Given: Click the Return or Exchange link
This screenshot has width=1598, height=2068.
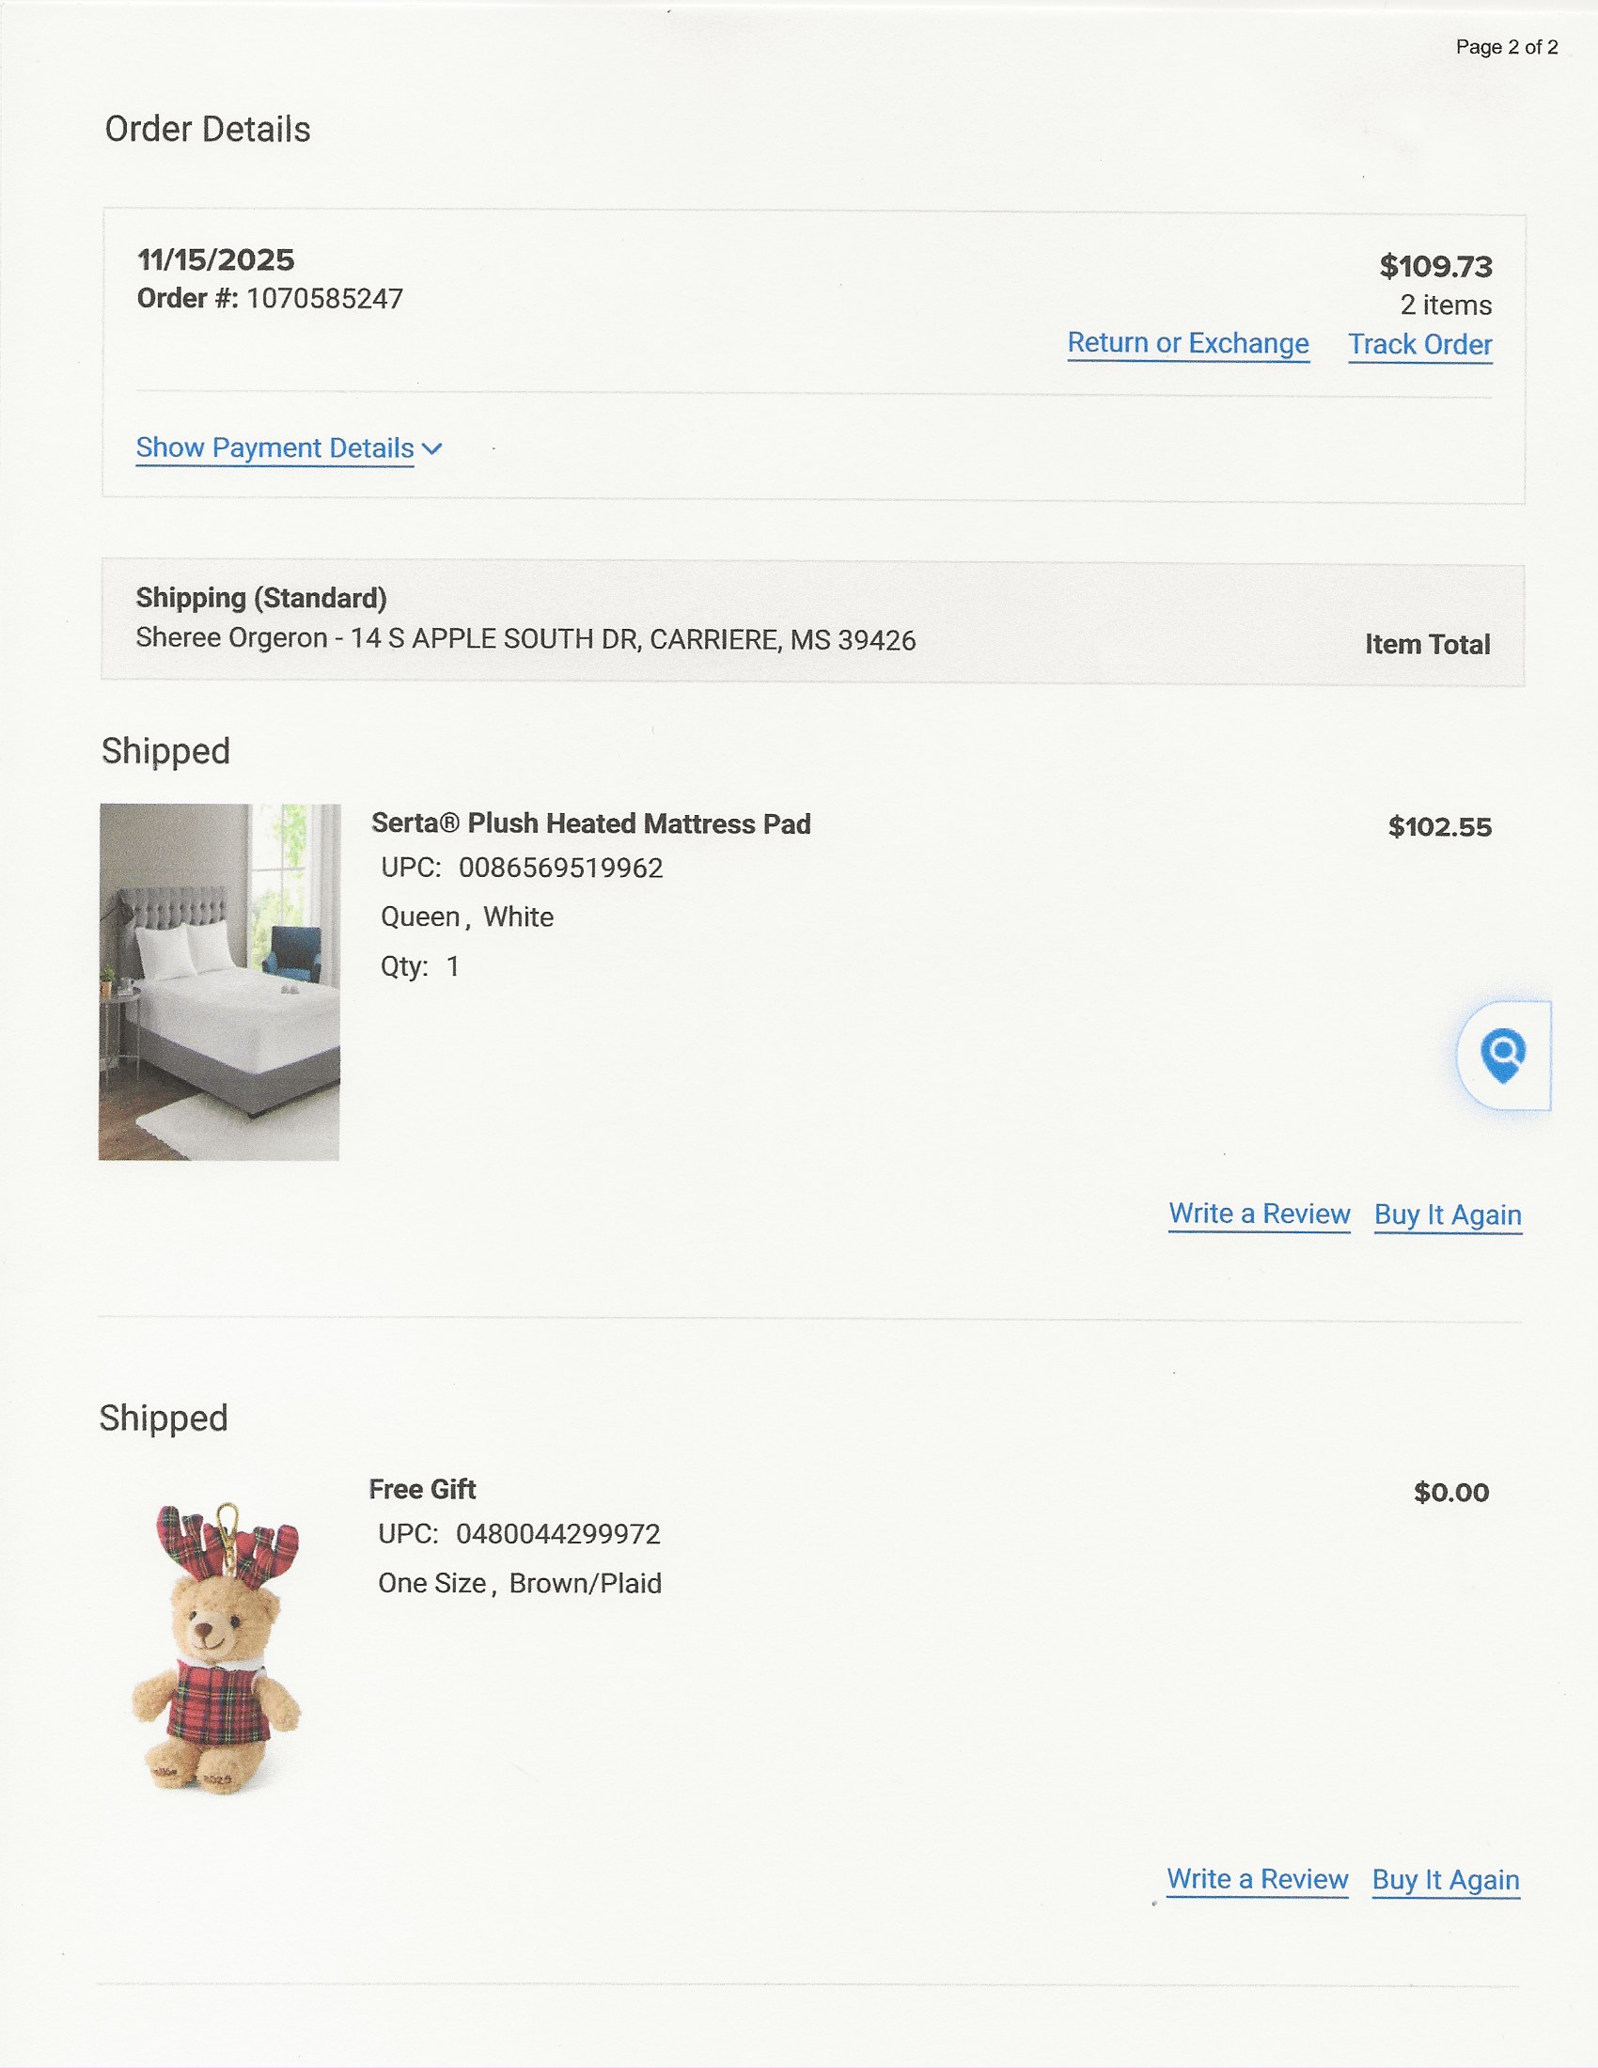Looking at the screenshot, I should 1188,343.
